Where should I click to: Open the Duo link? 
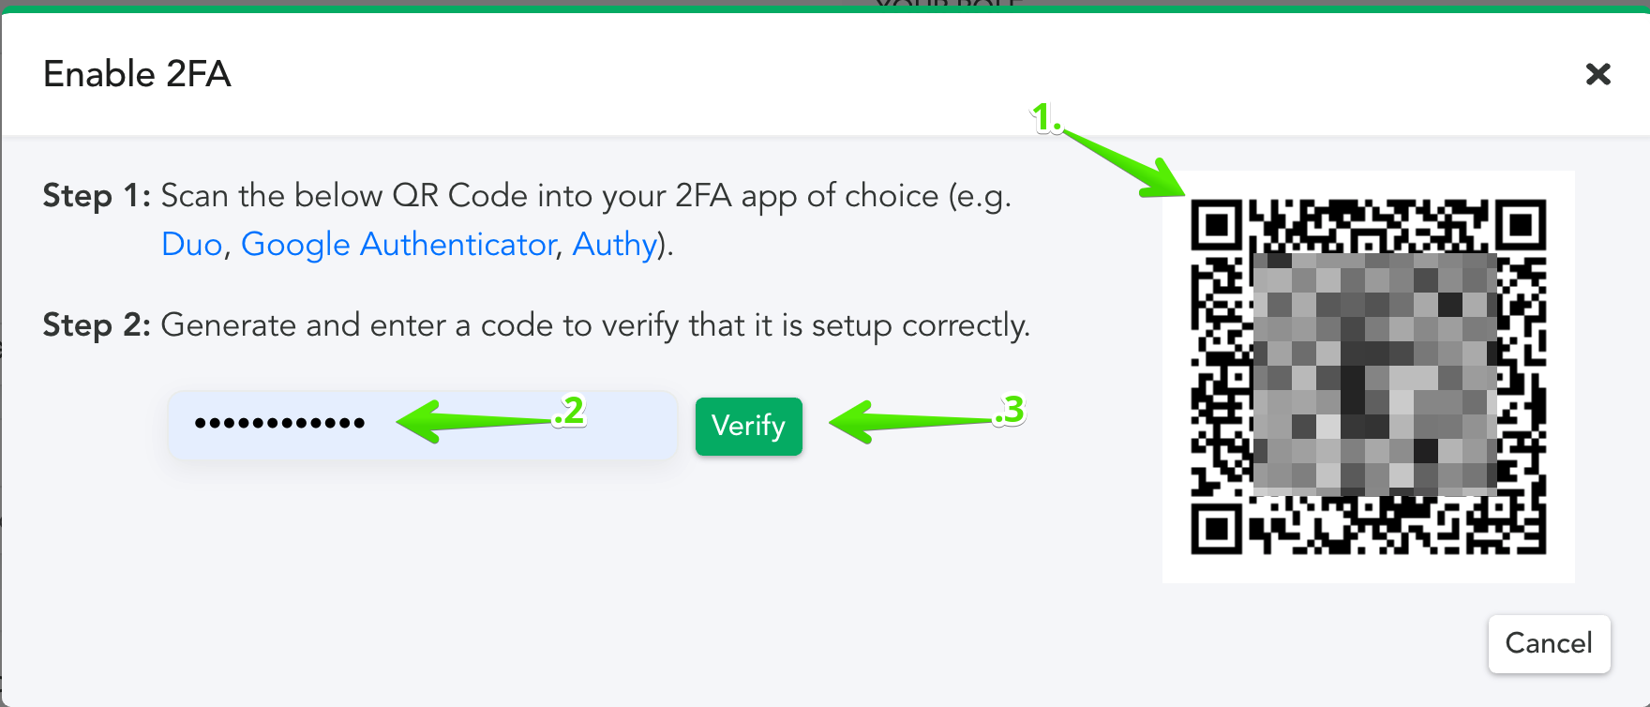(191, 245)
